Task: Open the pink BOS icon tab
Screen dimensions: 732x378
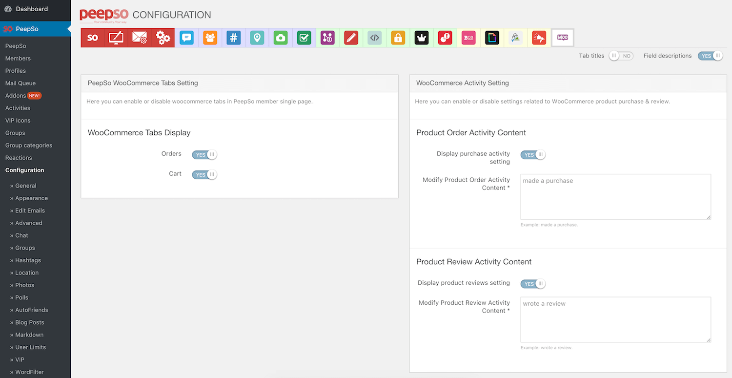Action: [x=468, y=38]
